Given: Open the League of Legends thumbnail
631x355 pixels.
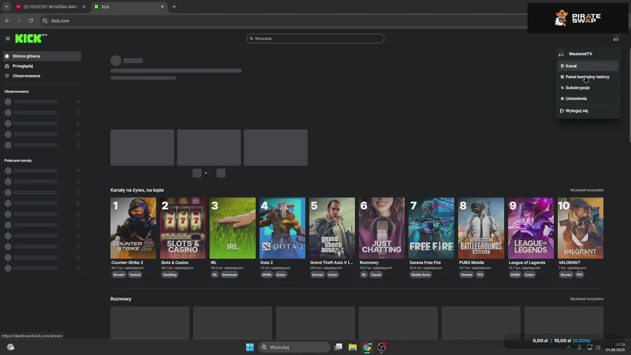Looking at the screenshot, I should point(531,228).
